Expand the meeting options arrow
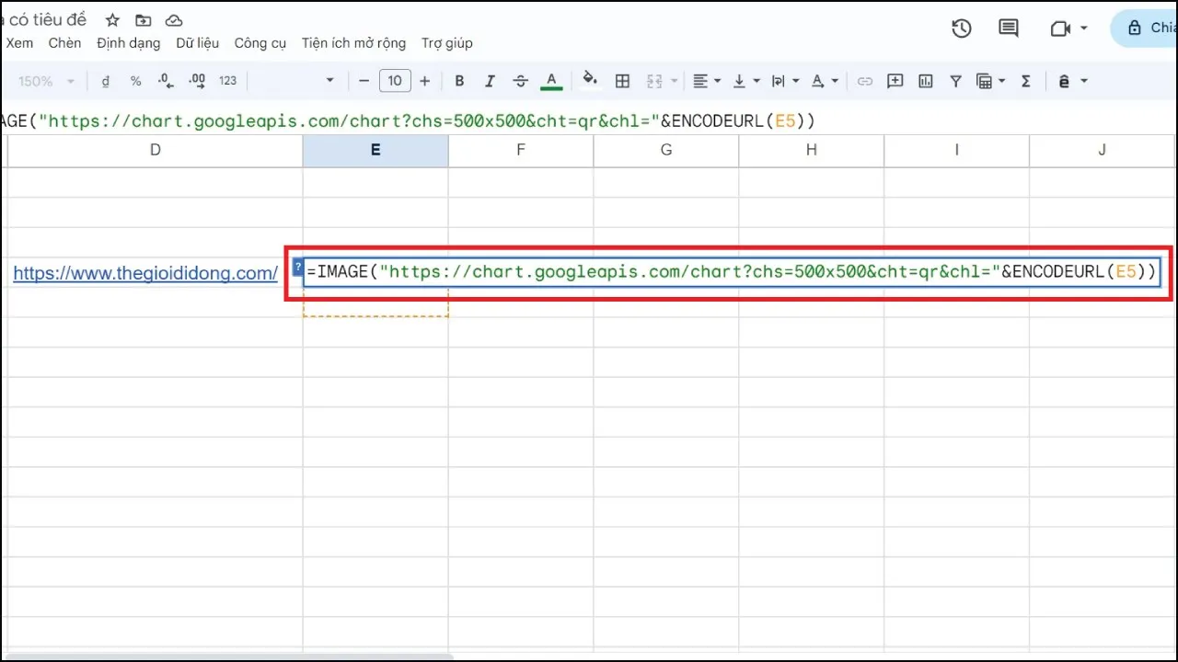The width and height of the screenshot is (1178, 662). point(1084,29)
